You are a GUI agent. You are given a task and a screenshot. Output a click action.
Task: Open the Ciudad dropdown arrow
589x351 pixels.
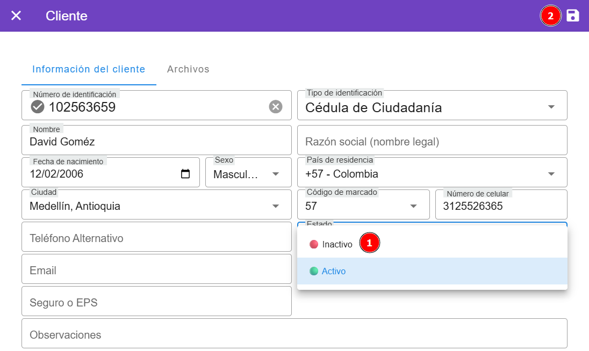click(276, 206)
